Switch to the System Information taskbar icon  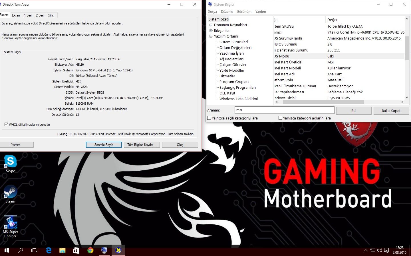pyautogui.click(x=104, y=250)
